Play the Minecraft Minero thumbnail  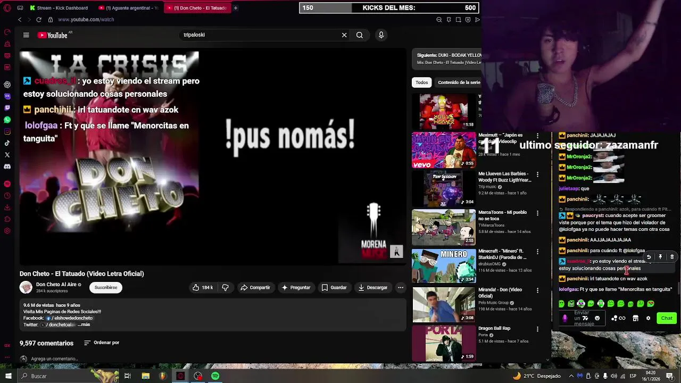click(444, 266)
